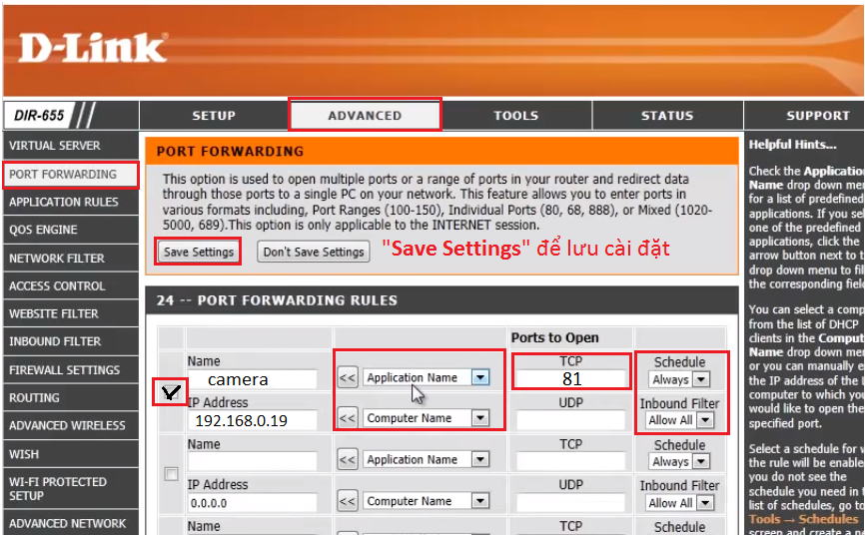This screenshot has height=537, width=865.
Task: Open WI-FI PROTECTED SETUP page
Action: 71,488
